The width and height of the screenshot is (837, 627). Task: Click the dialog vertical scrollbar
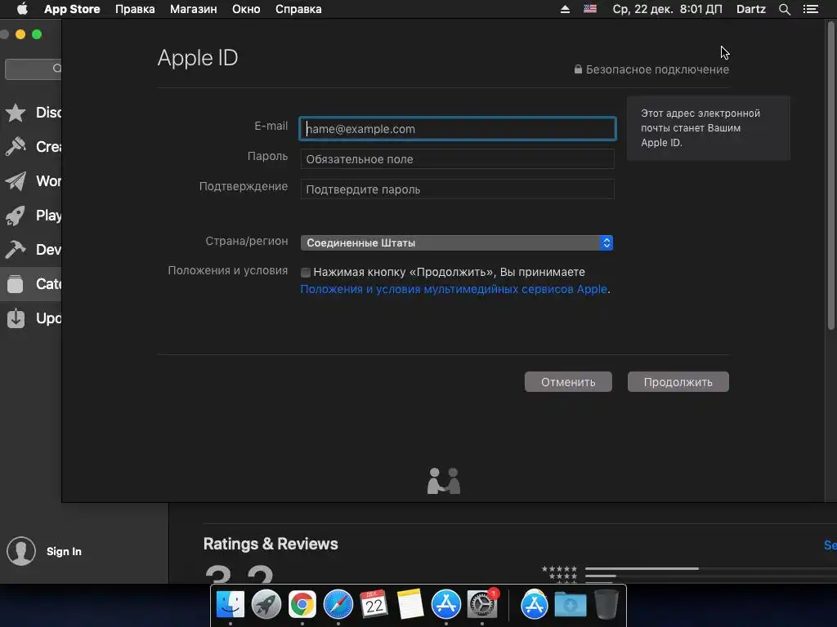(831, 176)
